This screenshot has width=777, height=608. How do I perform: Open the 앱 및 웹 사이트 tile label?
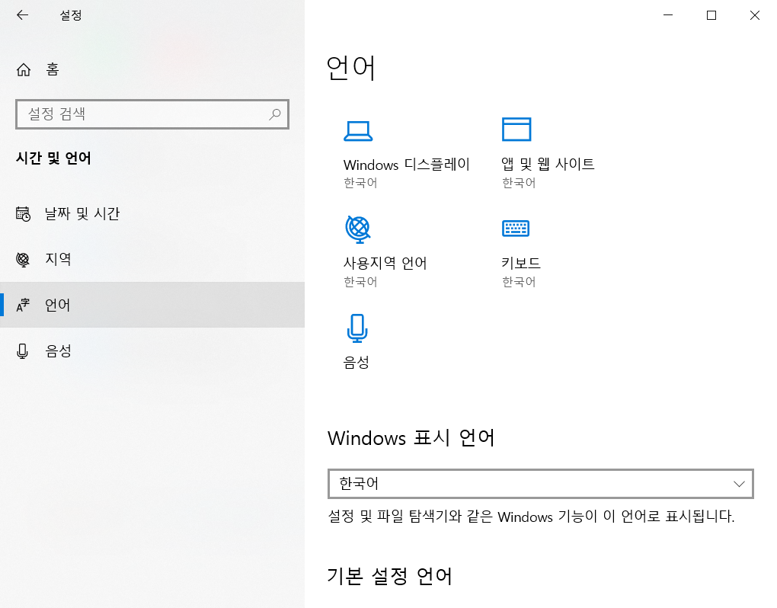click(x=548, y=164)
